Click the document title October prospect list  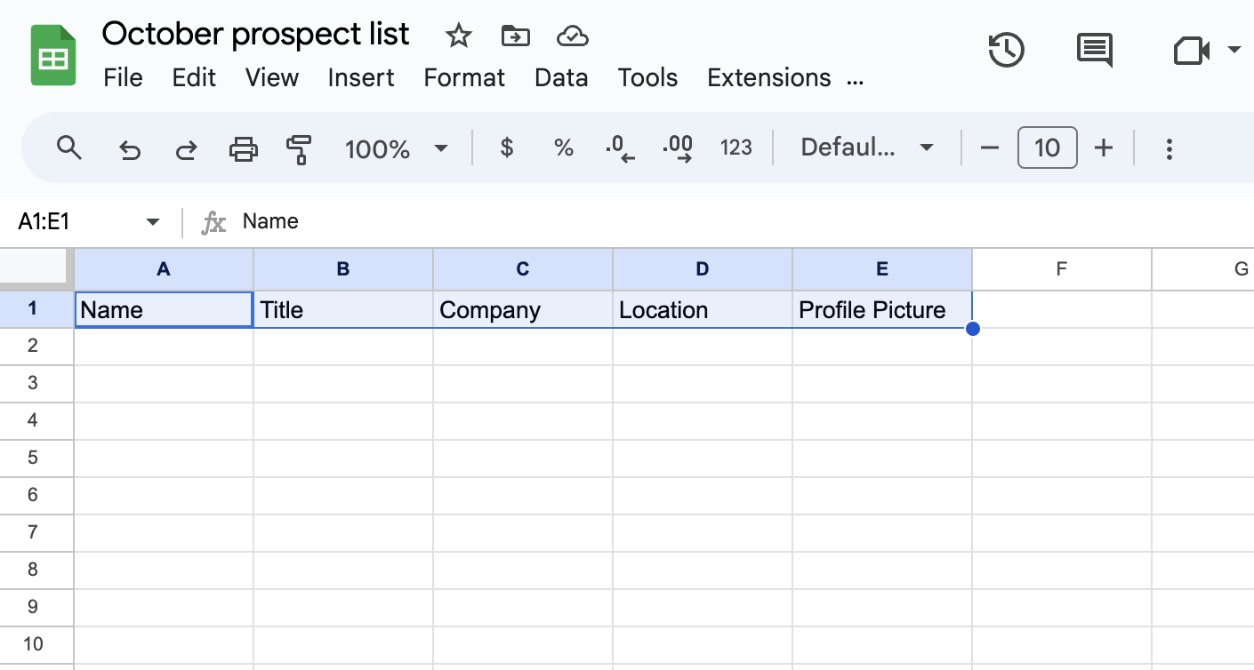[256, 34]
